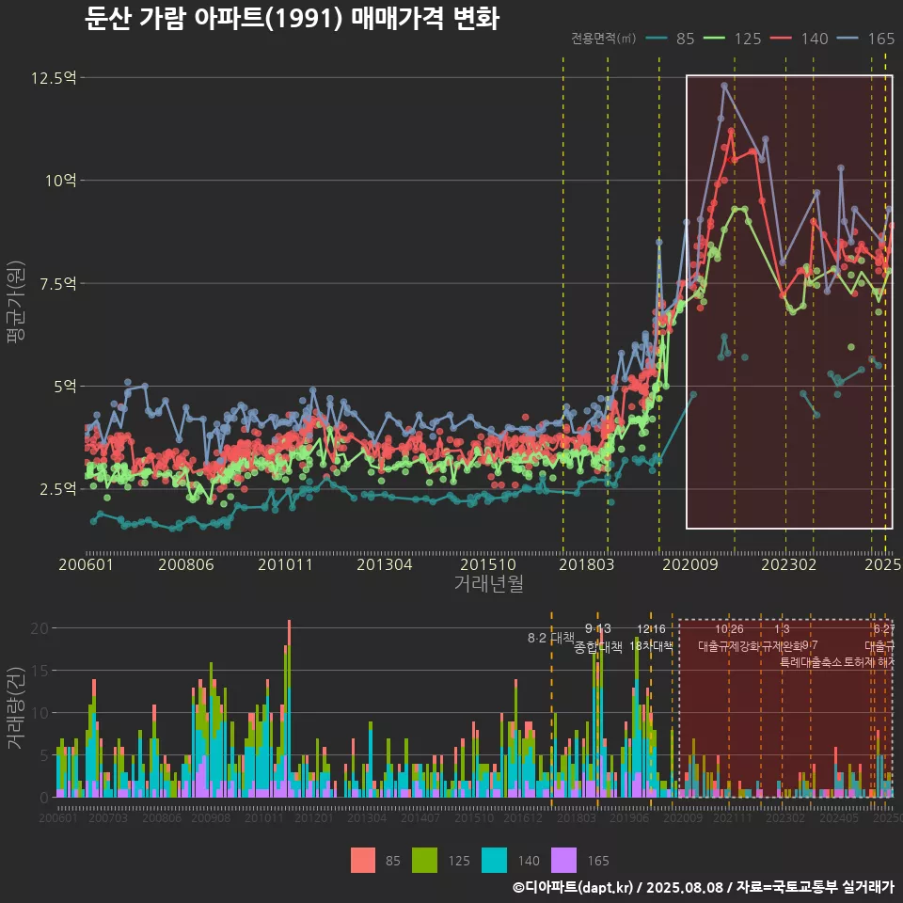Click the 2.5억 y-axis label
The height and width of the screenshot is (903, 903).
[x=57, y=489]
